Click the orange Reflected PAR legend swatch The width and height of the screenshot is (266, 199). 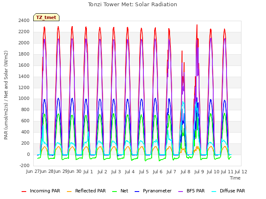click(69, 192)
